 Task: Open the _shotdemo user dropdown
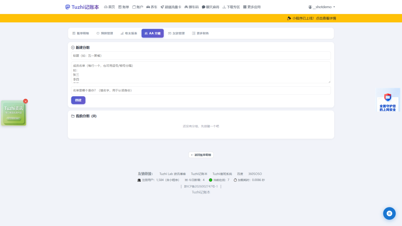[x=322, y=7]
